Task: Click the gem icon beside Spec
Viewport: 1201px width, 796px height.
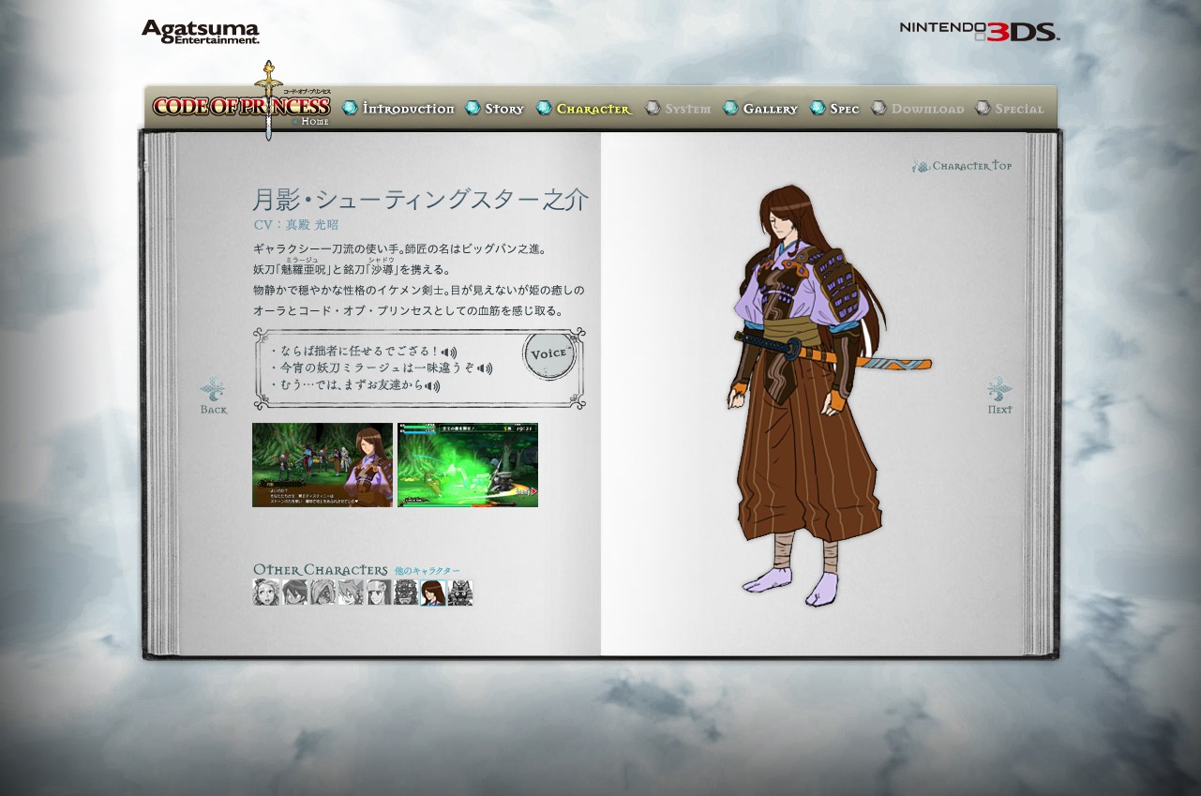Action: point(818,108)
